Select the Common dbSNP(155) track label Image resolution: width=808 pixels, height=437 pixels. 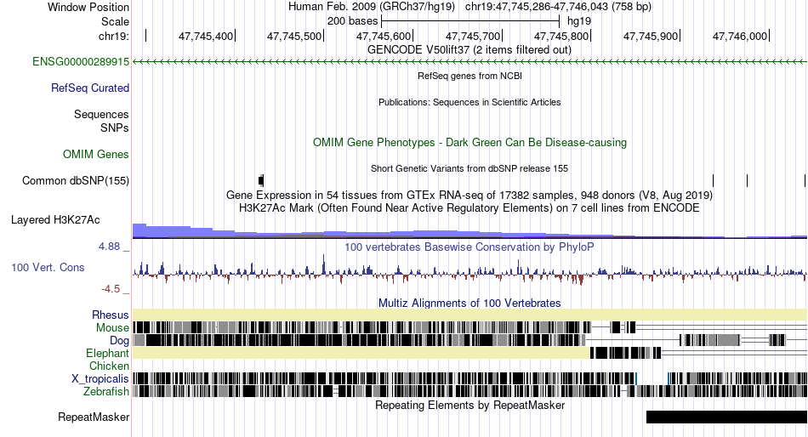click(76, 181)
